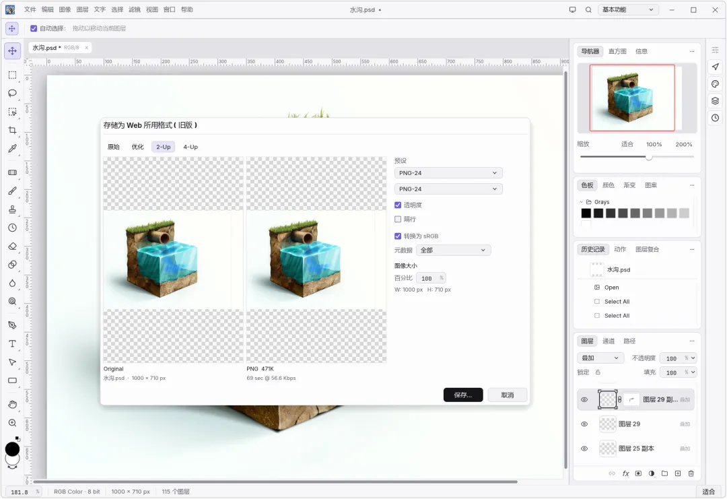Screen dimensions: 727x499
Task: Open the 基本功能 workspace dropdown
Action: (628, 9)
